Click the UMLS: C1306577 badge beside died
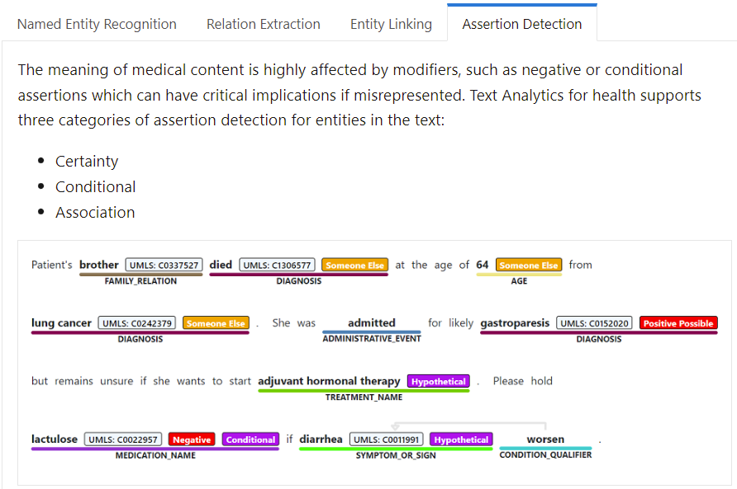Screen dimensions: 737x489 277,265
